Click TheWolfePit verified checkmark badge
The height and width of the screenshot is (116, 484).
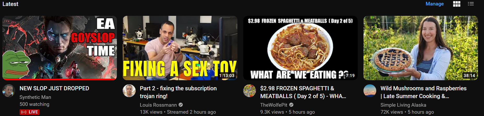click(291, 105)
